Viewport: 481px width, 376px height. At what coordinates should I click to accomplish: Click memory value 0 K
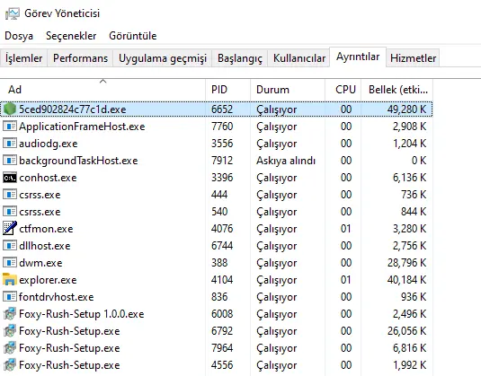pyautogui.click(x=419, y=161)
